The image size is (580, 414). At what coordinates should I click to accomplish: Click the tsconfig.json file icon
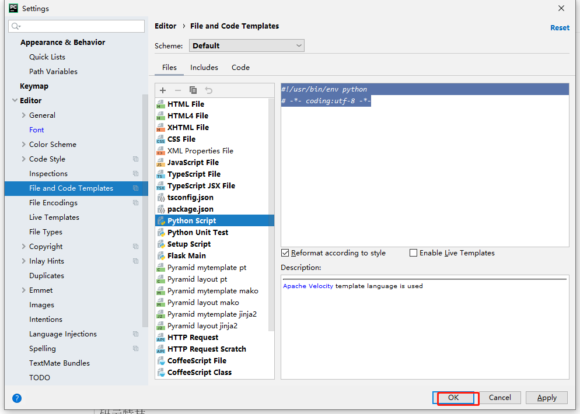[160, 198]
